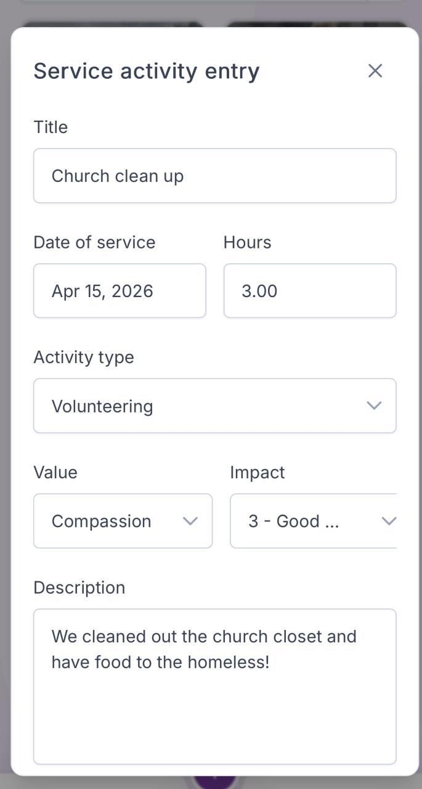This screenshot has height=789, width=422.
Task: Close the Service activity entry dialog
Action: [x=375, y=71]
